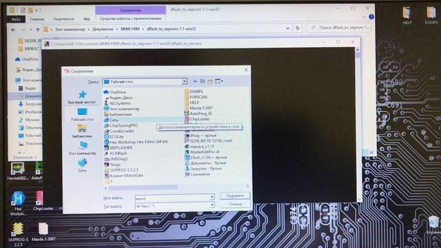Open the Поделиться tab in Explorer ribbon
Viewport: 441px width, 248px height.
[x=64, y=19]
